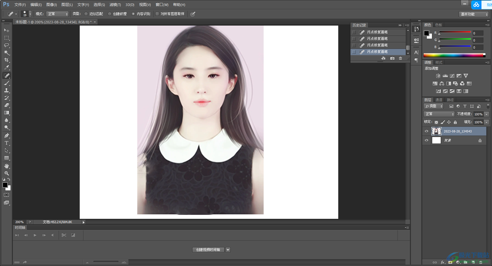Click 创建视频时间轴 button
492x266 pixels.
click(x=208, y=250)
